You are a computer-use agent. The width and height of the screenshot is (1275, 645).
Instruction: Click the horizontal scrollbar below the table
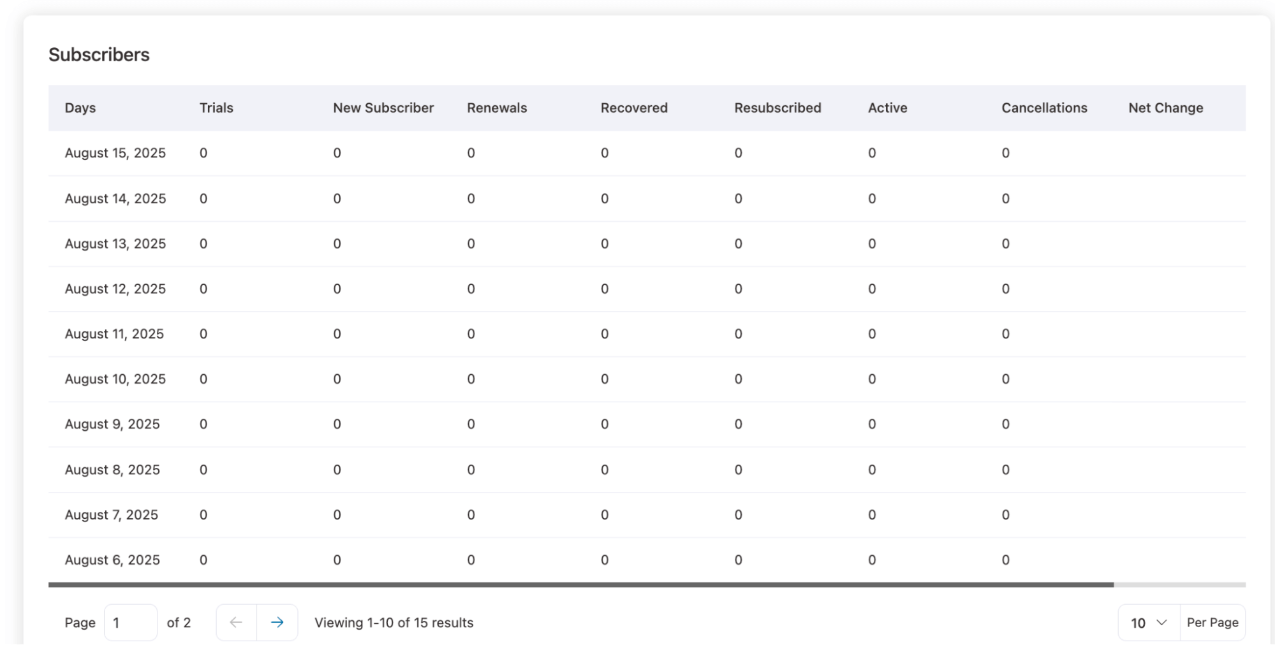[574, 584]
